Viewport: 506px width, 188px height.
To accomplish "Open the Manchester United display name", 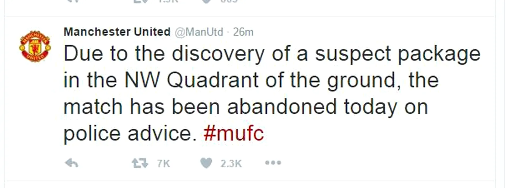I will 117,32.
